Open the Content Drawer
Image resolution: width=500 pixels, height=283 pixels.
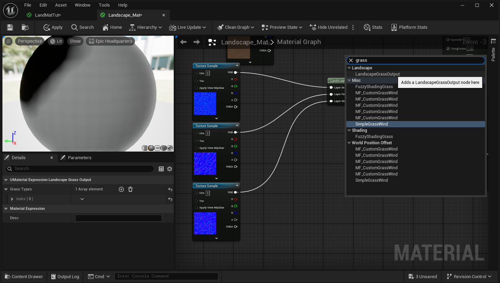coord(24,276)
